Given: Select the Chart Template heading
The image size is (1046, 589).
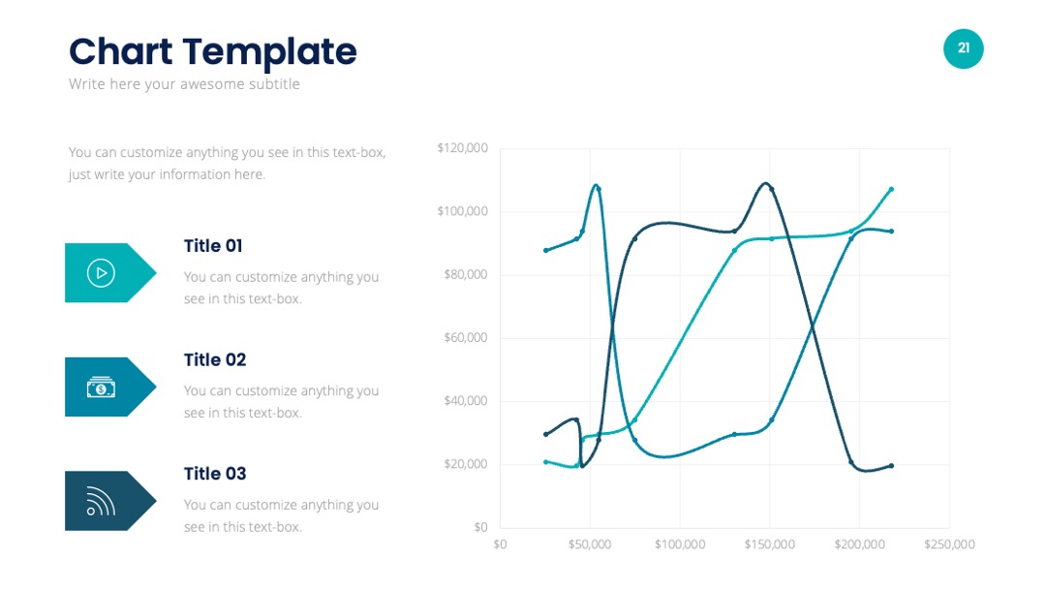Looking at the screenshot, I should tap(213, 51).
